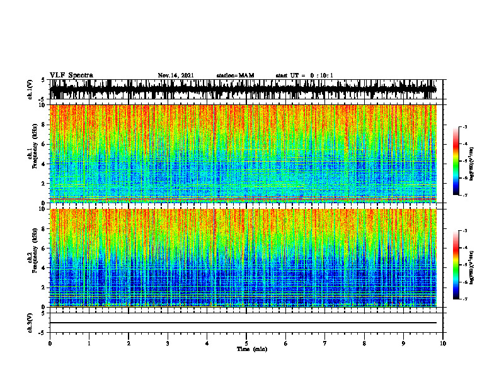499x385 pixels.
Task: Click the "-6" tick on ch.2 colorbar
Action: [x=465, y=282]
